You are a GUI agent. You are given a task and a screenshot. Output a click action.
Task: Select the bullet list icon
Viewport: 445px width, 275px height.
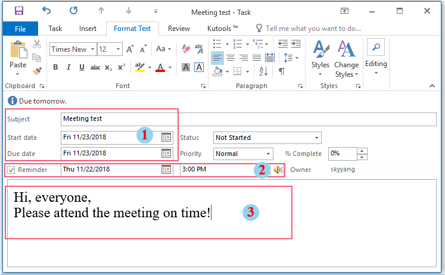[217, 44]
